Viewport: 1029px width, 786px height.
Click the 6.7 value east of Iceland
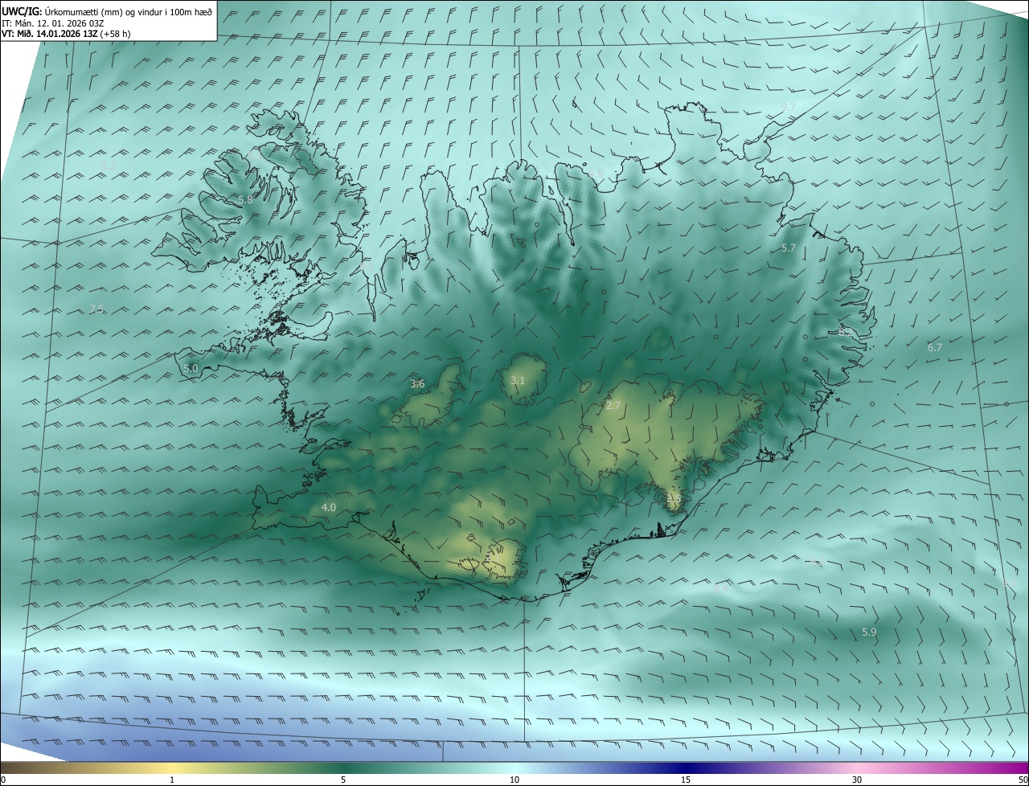point(934,347)
